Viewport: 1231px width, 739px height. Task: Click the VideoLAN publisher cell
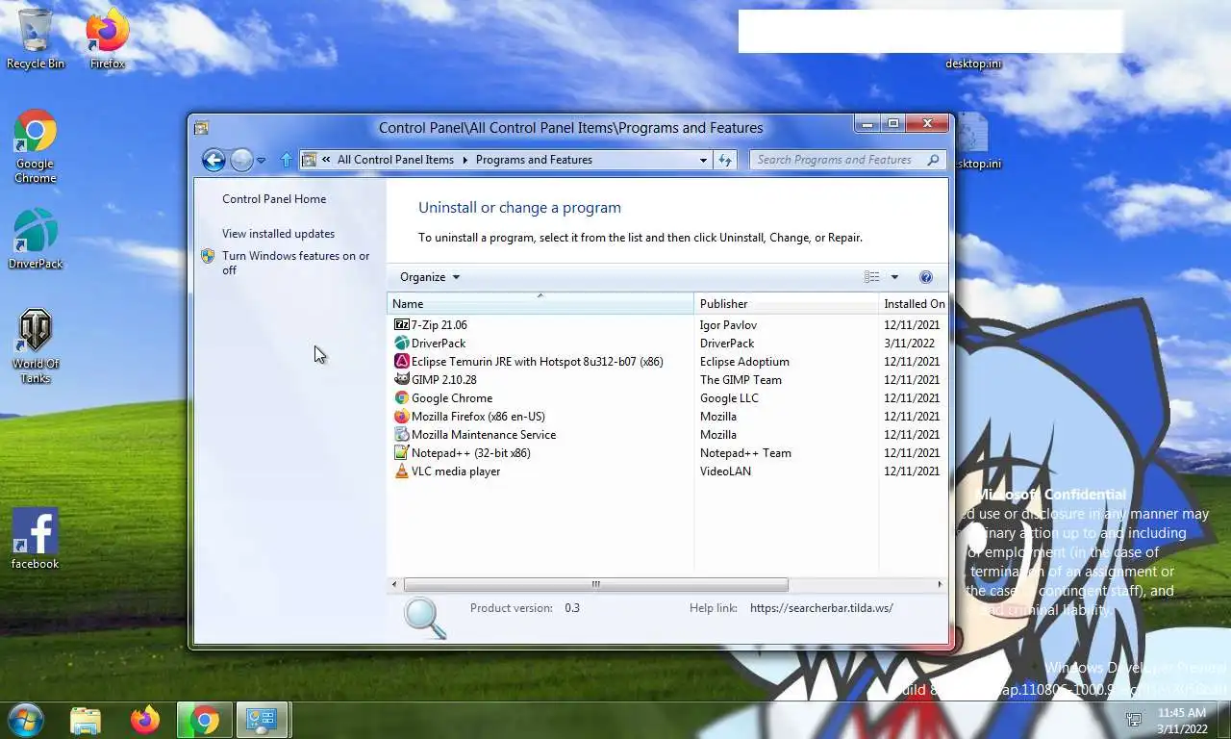click(725, 471)
